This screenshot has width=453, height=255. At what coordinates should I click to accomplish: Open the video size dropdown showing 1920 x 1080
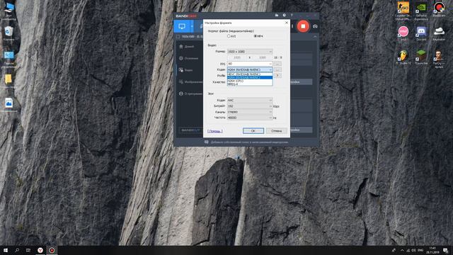[250, 52]
